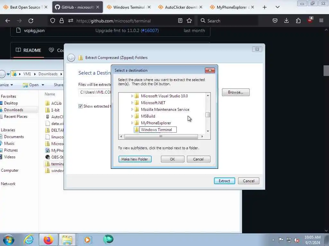Cancel the Select a destination dialog
This screenshot has width=329, height=246.
pyautogui.click(x=198, y=159)
